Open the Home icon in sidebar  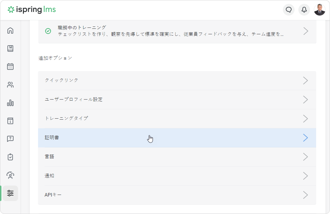[10, 31]
